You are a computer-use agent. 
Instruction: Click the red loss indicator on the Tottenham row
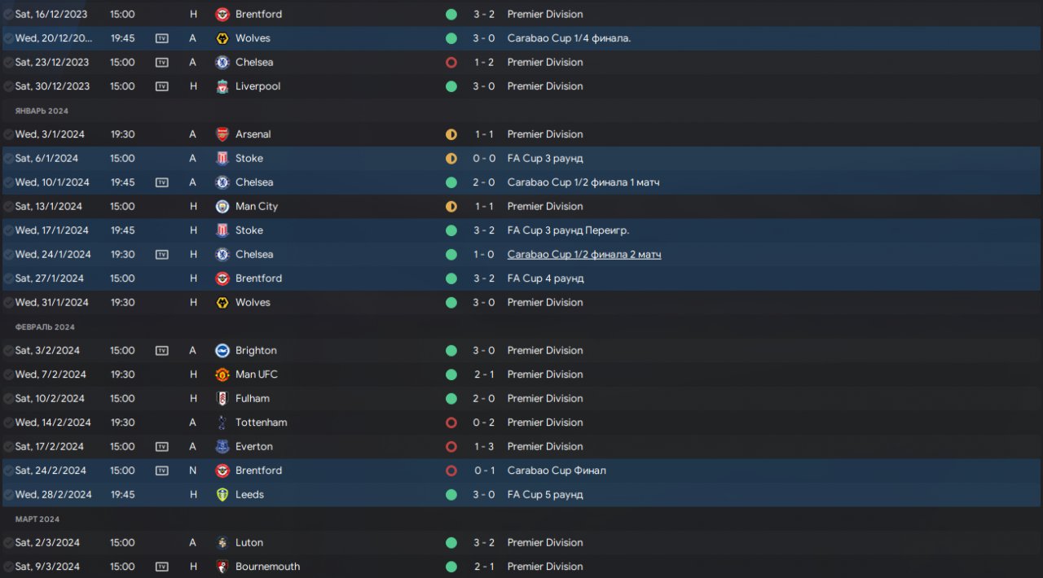point(451,423)
